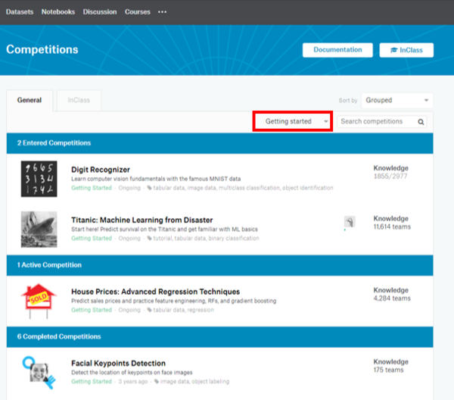Screen dimensions: 454x400
Task: Click 'image data, object labeling' tags
Action: [x=194, y=382]
